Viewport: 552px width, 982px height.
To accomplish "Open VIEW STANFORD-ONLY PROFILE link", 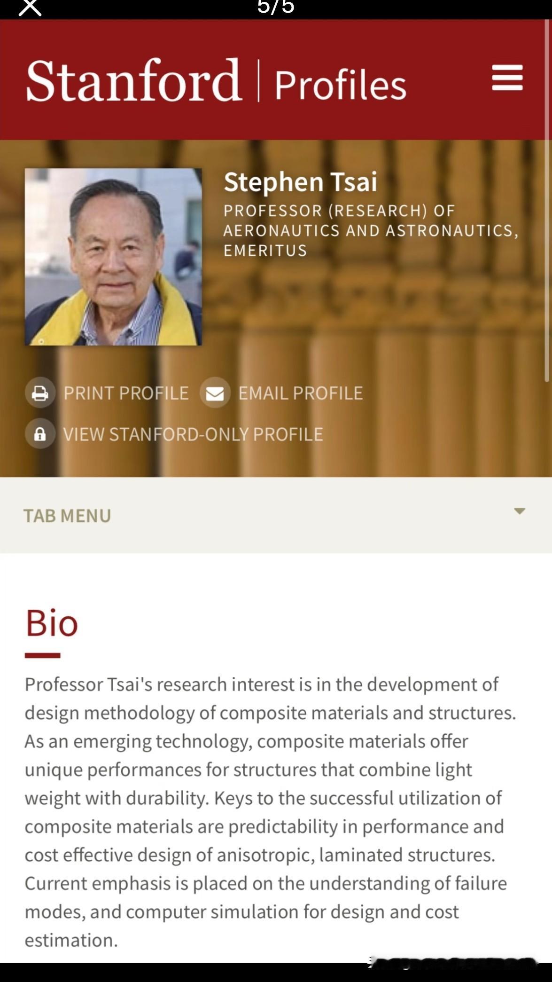I will pyautogui.click(x=193, y=434).
